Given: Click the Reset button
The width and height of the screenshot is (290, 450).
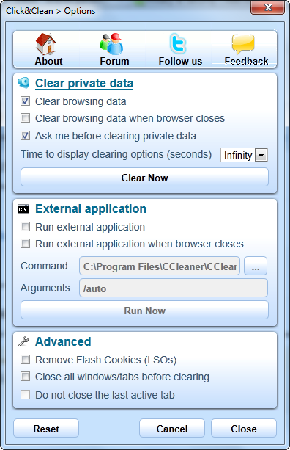Looking at the screenshot, I should pyautogui.click(x=46, y=429).
